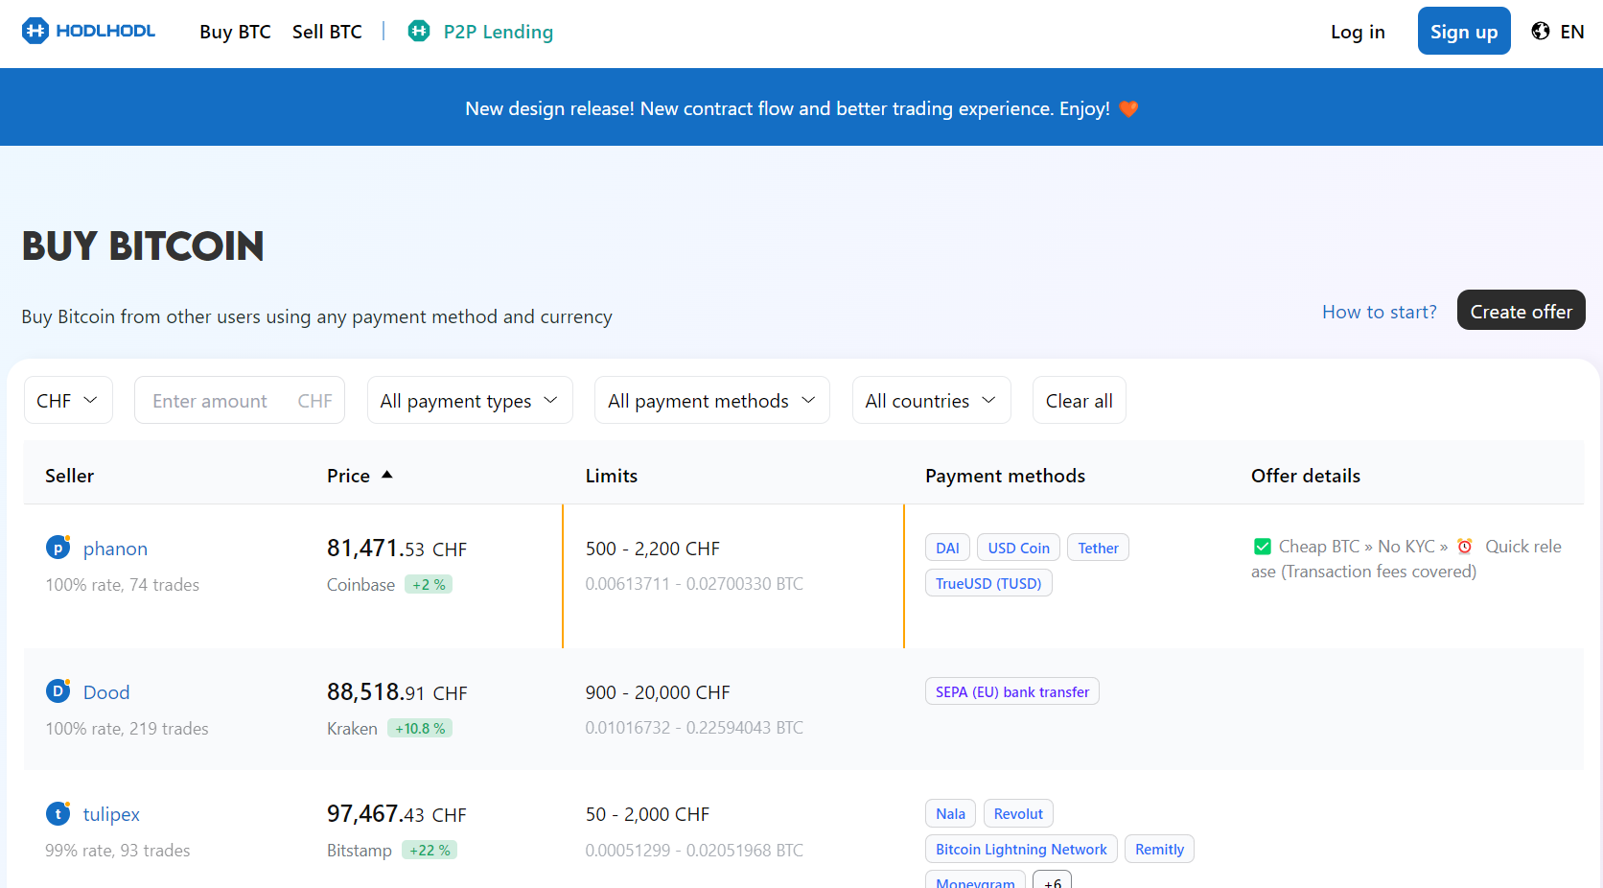The width and height of the screenshot is (1603, 888).
Task: Click Log in
Action: (x=1358, y=32)
